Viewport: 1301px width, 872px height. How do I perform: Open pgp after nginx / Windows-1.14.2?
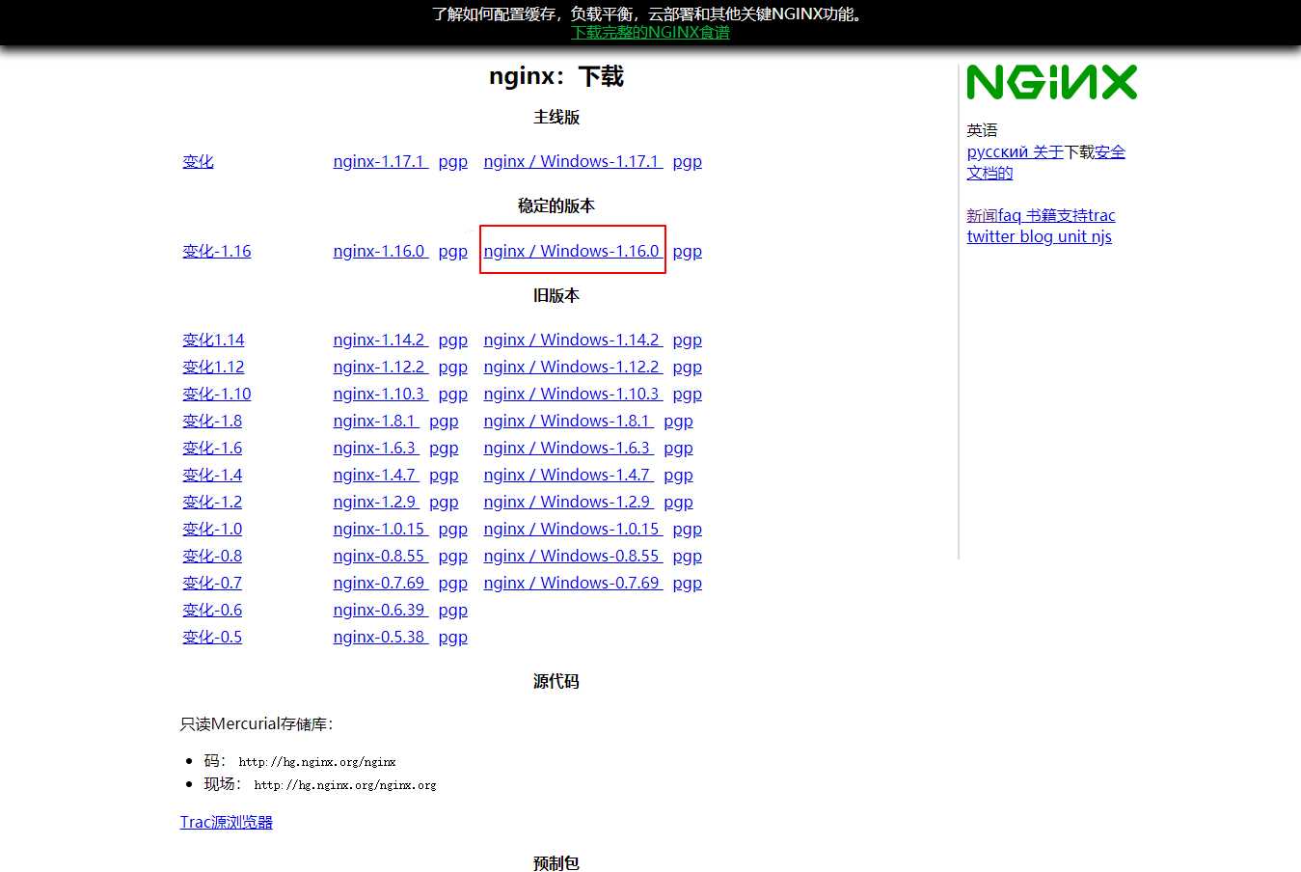pyautogui.click(x=687, y=340)
